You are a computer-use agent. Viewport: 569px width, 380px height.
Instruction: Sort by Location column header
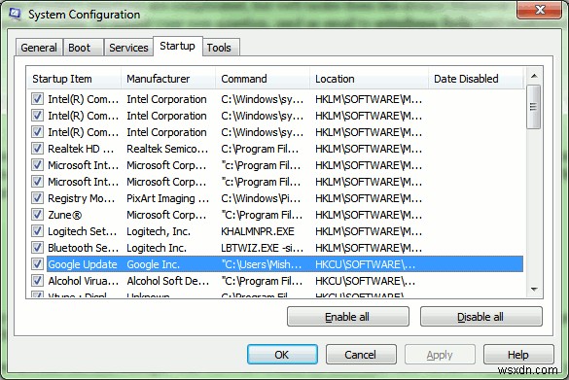(x=369, y=79)
